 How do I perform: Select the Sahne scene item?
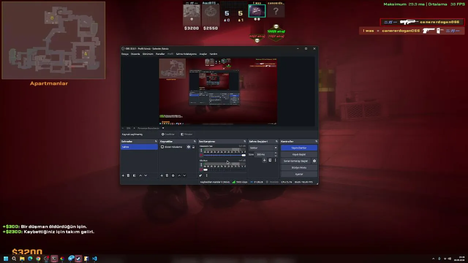click(x=139, y=147)
